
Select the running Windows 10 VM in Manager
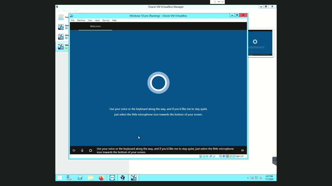(62, 47)
